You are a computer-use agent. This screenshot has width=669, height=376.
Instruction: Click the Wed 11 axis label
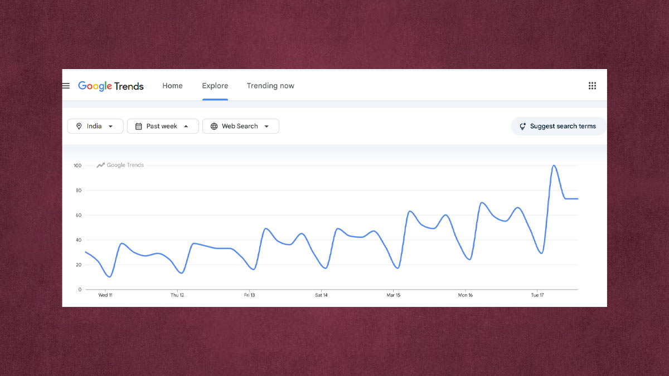tap(105, 295)
